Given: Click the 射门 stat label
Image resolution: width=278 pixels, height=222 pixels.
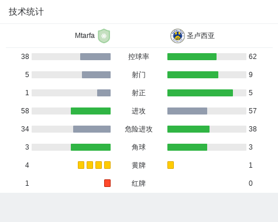Looking at the screenshot, I should (x=139, y=75).
